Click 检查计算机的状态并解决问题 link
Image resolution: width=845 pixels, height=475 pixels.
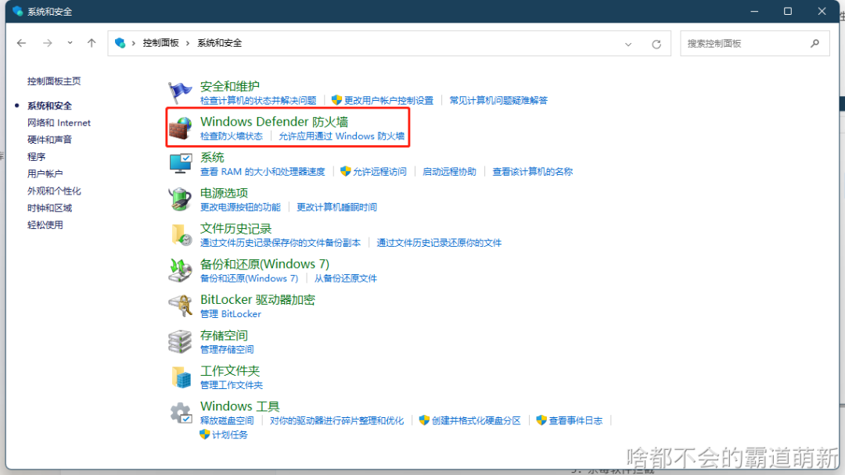click(x=258, y=101)
